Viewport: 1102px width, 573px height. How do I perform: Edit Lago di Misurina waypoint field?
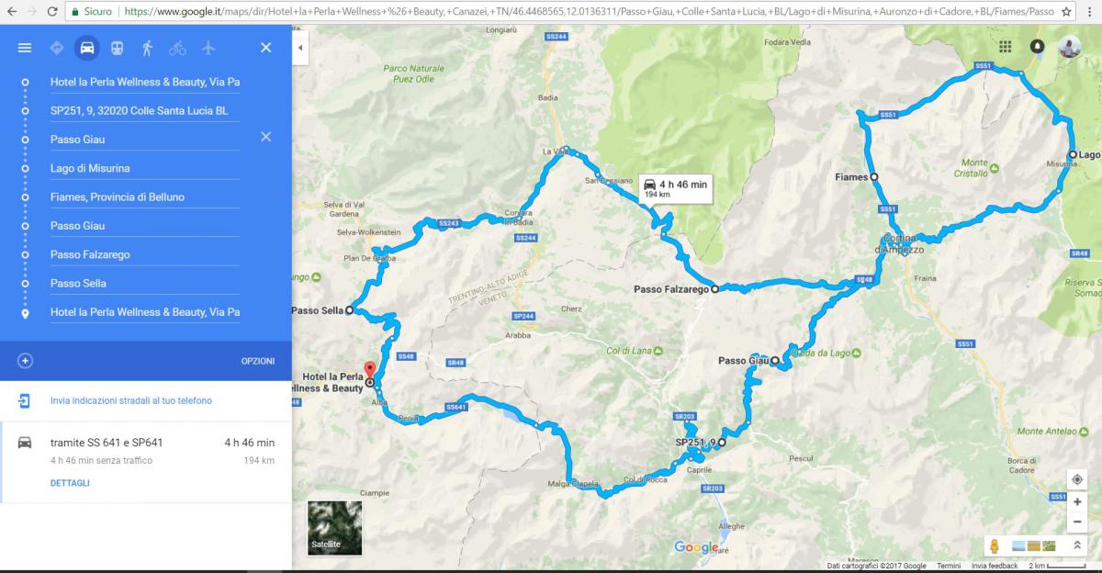pos(145,168)
